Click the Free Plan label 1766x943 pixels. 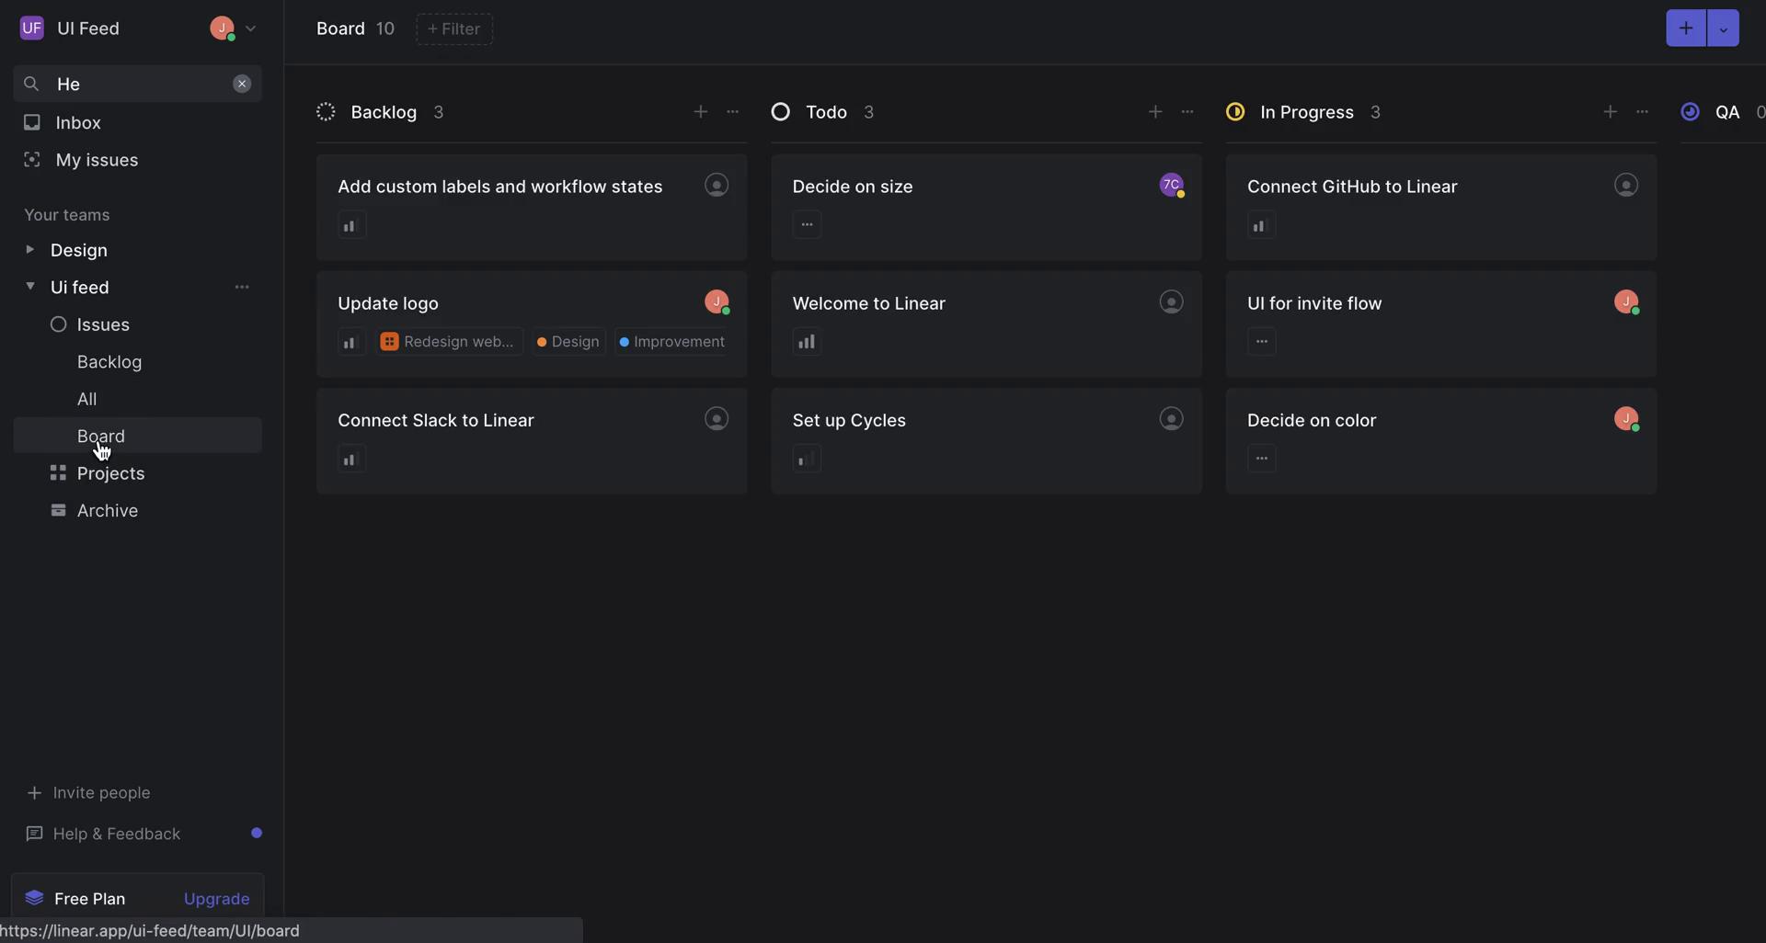tap(89, 899)
